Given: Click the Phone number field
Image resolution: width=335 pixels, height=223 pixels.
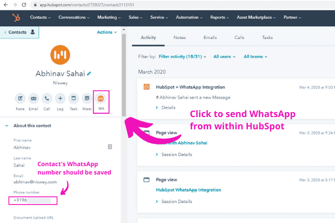Looking at the screenshot, I should [x=33, y=201].
